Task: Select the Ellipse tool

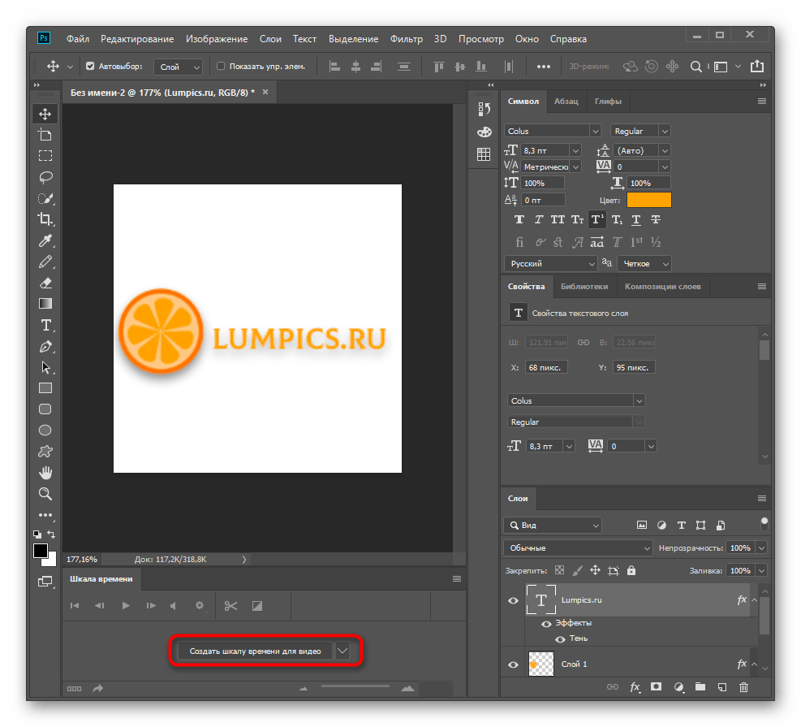Action: [x=45, y=431]
